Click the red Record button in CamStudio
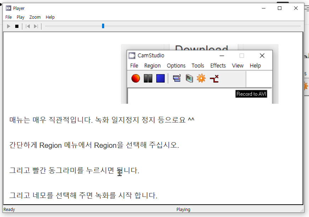Screen dimensions: 309x217 [136, 78]
